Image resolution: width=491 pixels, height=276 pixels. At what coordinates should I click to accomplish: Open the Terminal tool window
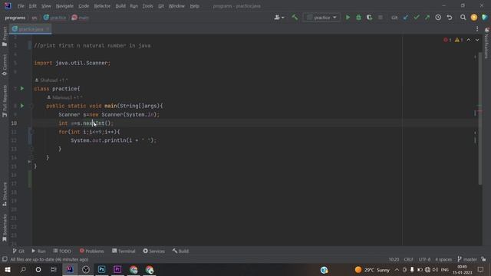124,251
